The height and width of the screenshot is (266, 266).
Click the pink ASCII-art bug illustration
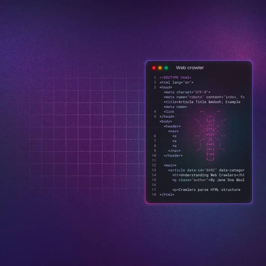point(210,135)
